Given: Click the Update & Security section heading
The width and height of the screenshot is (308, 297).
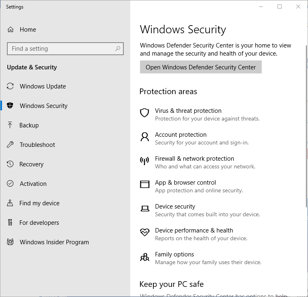Looking at the screenshot, I should [32, 67].
